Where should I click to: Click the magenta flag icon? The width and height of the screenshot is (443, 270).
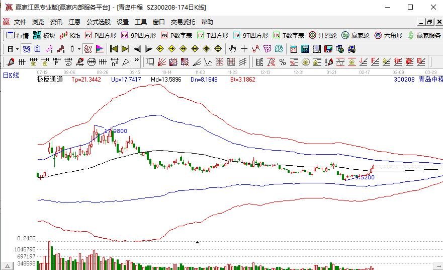(x=100, y=49)
